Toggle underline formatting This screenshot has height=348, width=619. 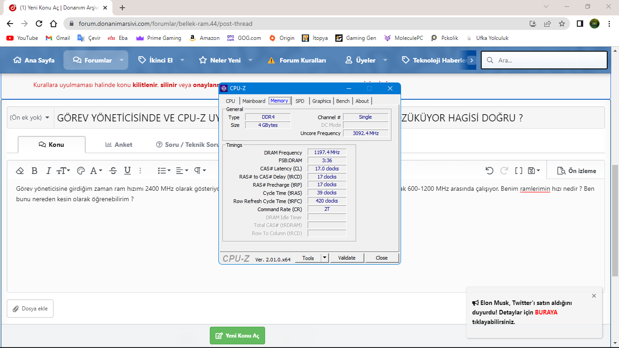[127, 171]
